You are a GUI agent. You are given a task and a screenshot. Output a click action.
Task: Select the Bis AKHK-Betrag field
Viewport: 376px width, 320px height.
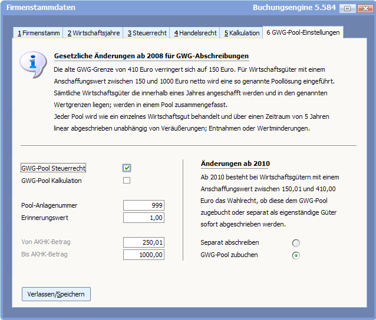pyautogui.click(x=144, y=255)
